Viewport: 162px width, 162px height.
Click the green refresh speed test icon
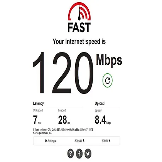click(x=108, y=80)
